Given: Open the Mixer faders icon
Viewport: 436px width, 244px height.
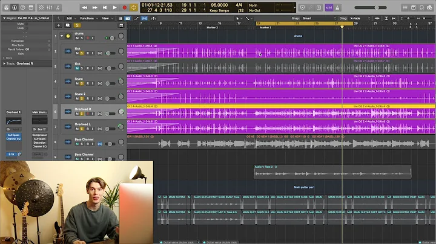Looking at the screenshot, I should (x=50, y=7).
